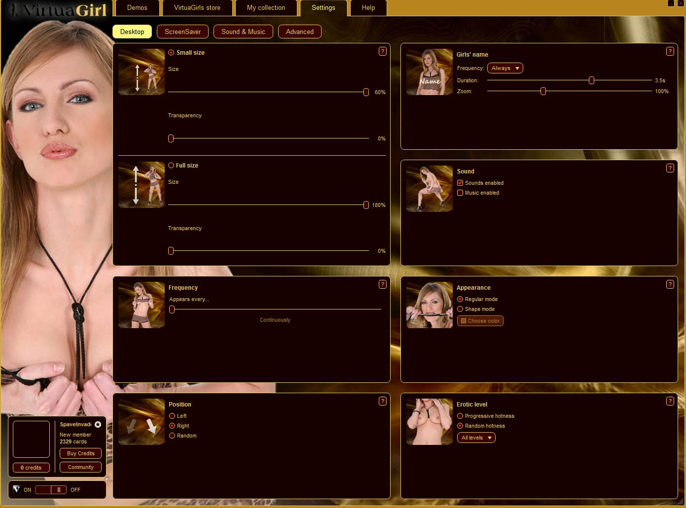
Task: Toggle the ON/OFF switch
Action: click(51, 490)
